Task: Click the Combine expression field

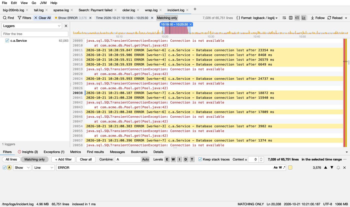Action: [x=128, y=159]
